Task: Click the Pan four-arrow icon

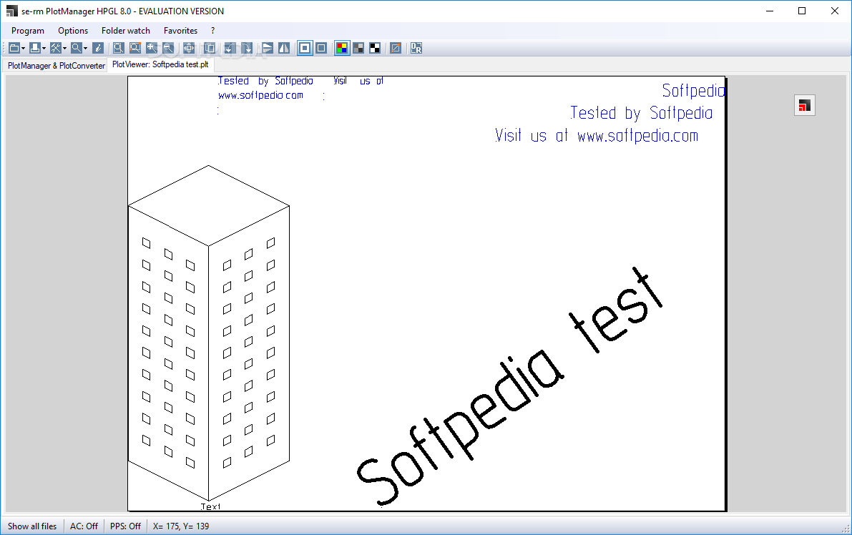Action: (189, 49)
